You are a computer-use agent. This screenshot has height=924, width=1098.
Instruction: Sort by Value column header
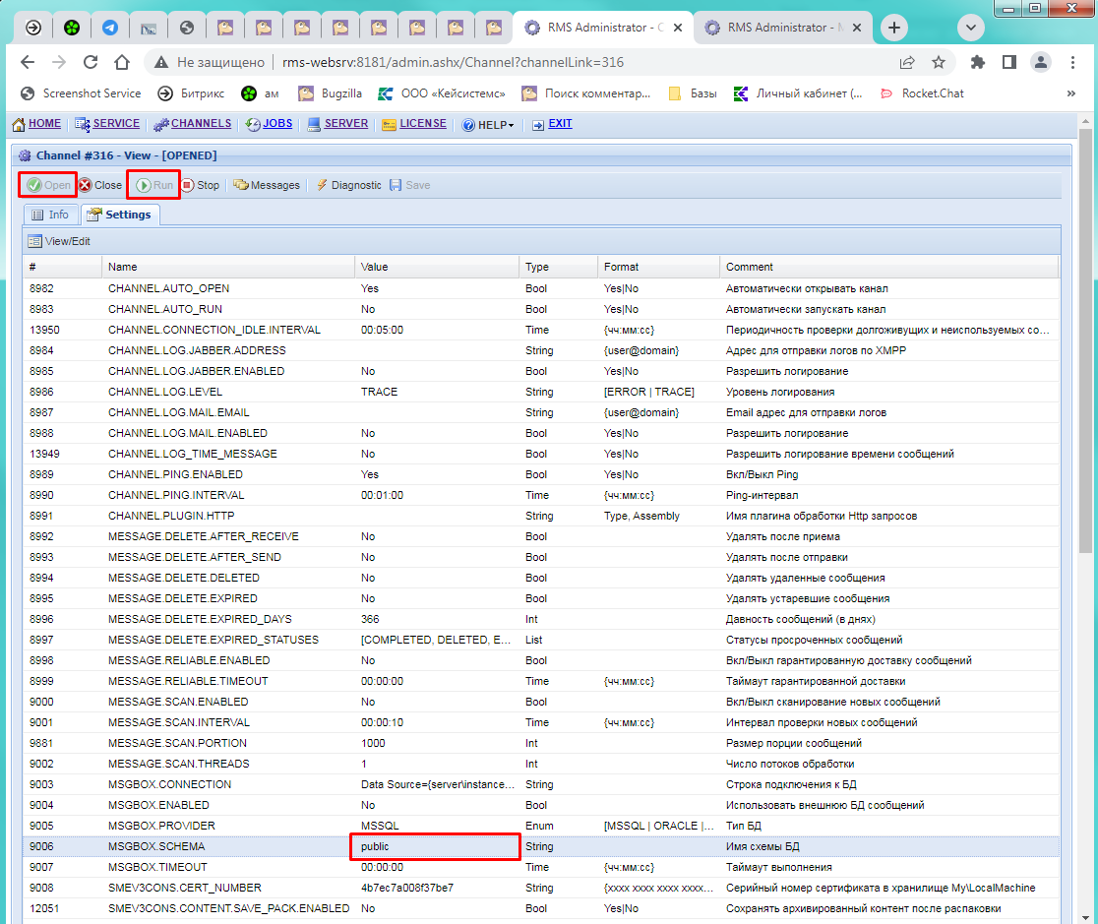coord(437,267)
